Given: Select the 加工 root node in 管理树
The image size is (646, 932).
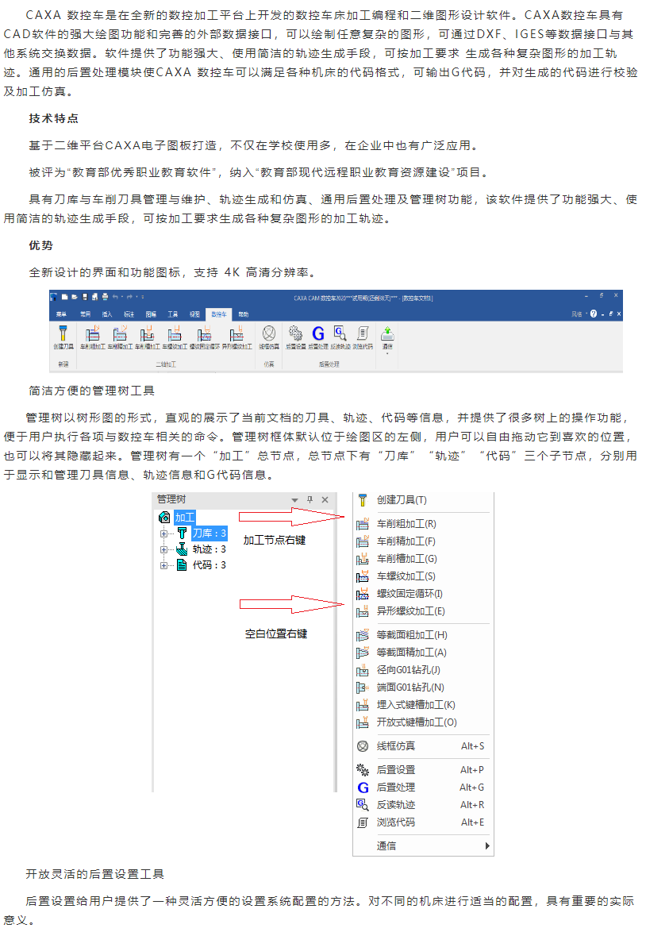Looking at the screenshot, I should [x=184, y=518].
